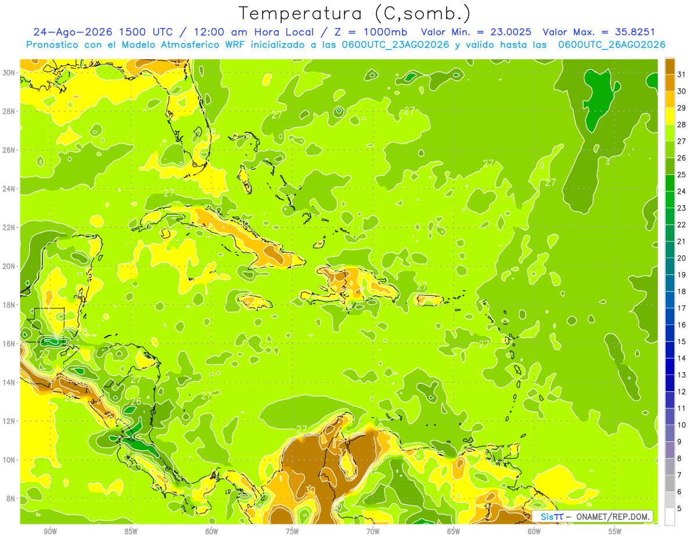This screenshot has width=697, height=539.
Task: Pick legend swatch between 30 and 31
Action: 670,83
